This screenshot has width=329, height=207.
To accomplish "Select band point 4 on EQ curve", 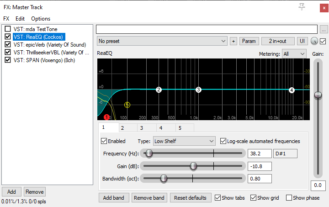I will click(x=292, y=90).
